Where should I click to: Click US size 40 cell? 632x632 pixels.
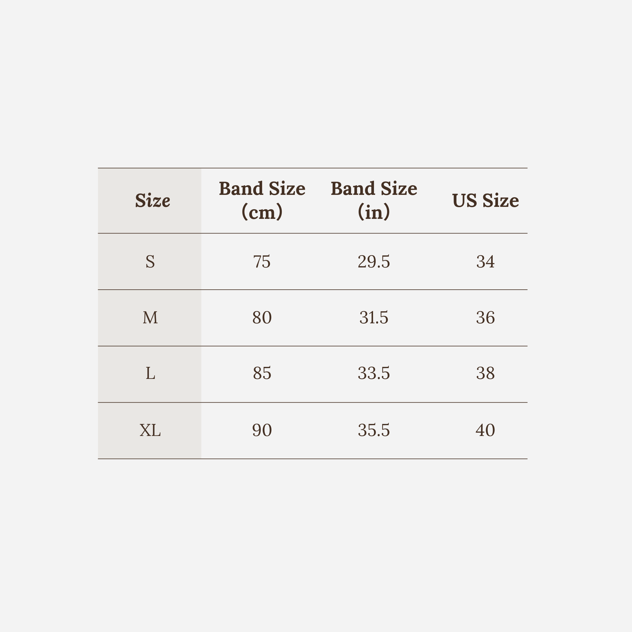point(485,430)
